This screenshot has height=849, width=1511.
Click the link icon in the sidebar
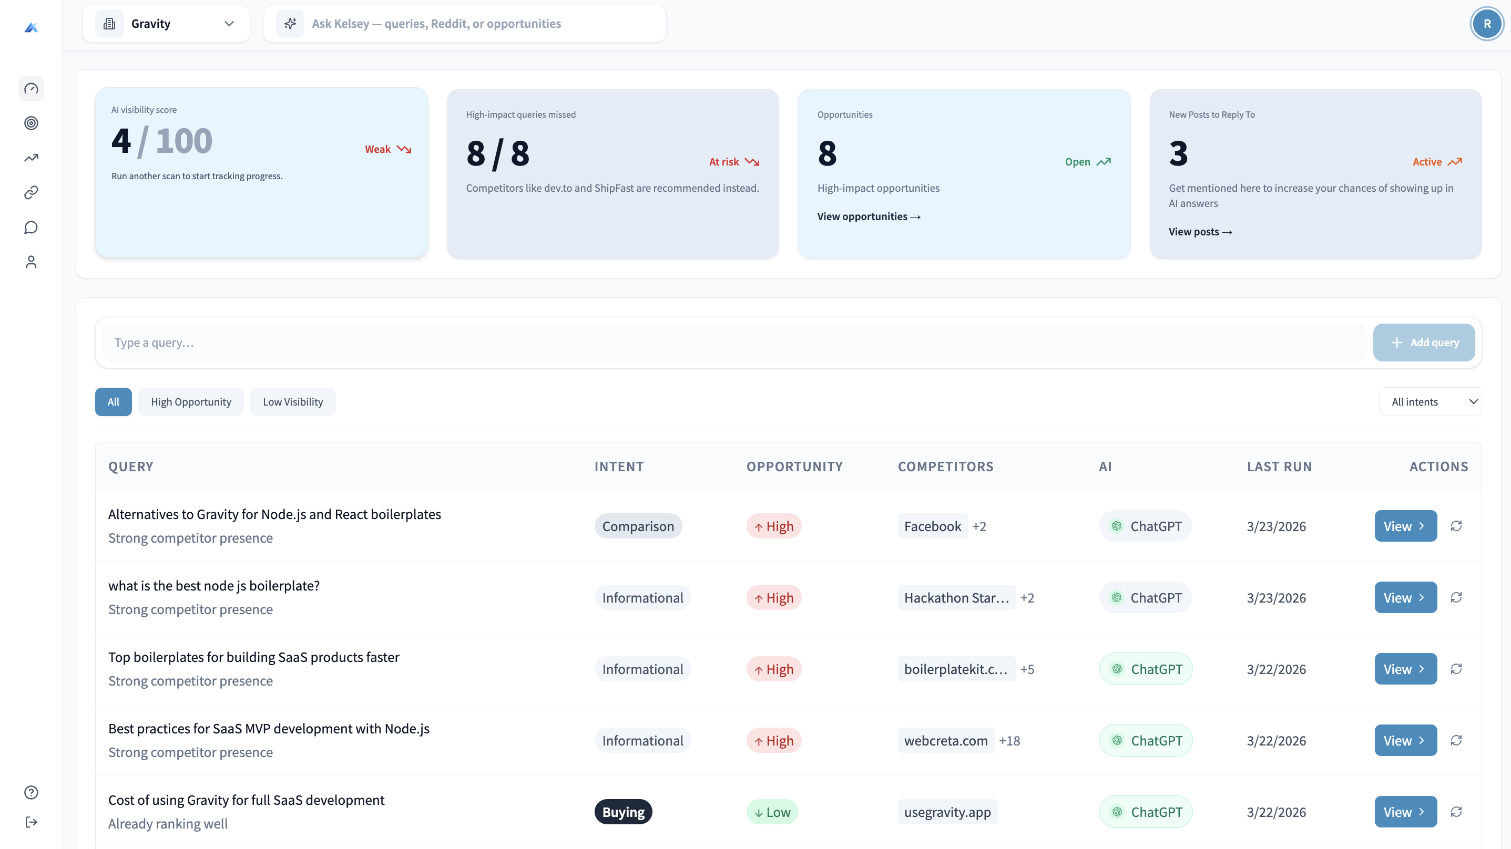31,192
